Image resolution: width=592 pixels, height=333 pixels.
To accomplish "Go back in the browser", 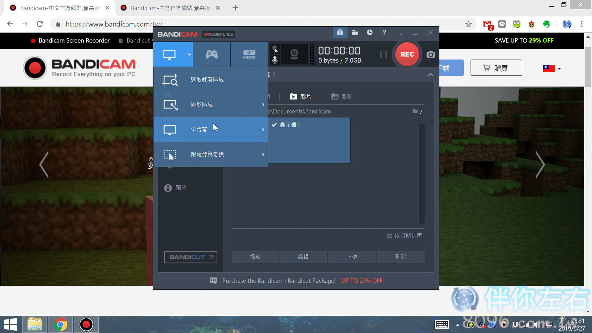I will pos(10,24).
